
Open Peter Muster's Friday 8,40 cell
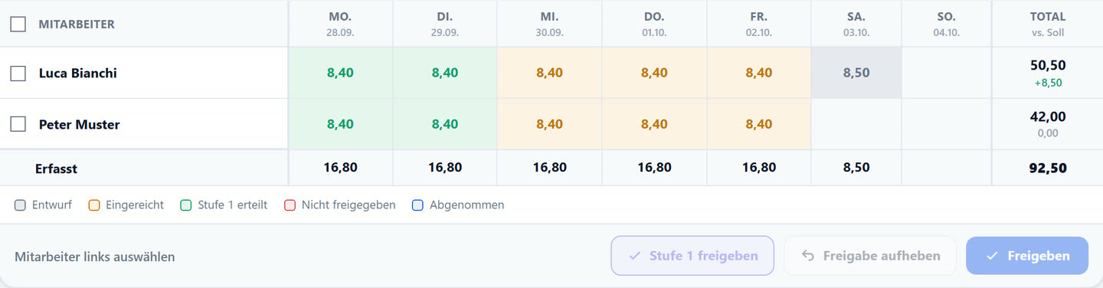point(759,124)
